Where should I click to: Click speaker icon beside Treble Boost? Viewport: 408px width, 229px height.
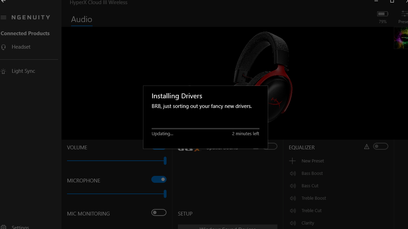point(293,198)
